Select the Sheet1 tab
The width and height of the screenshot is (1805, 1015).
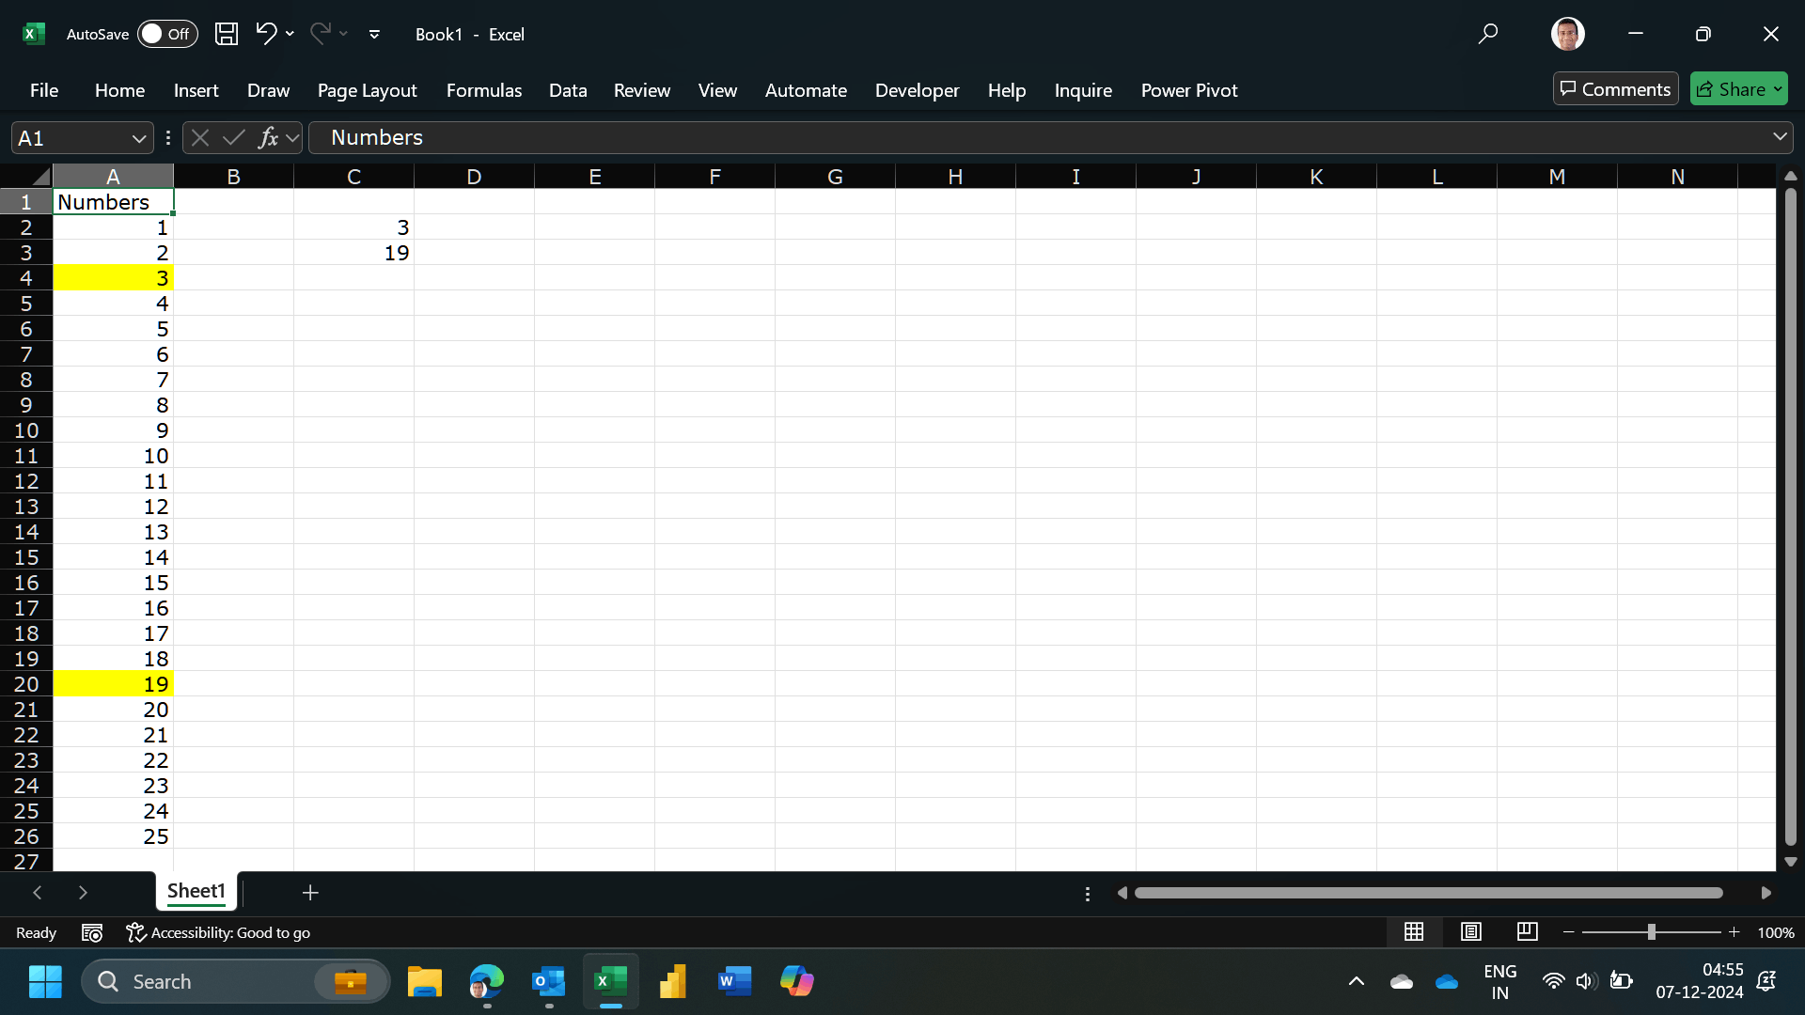(196, 891)
